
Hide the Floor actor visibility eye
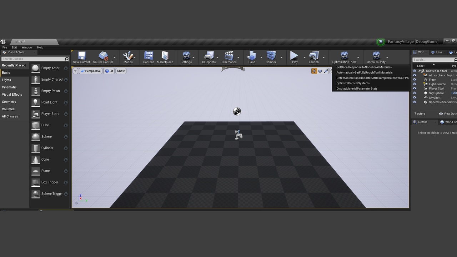click(x=415, y=80)
